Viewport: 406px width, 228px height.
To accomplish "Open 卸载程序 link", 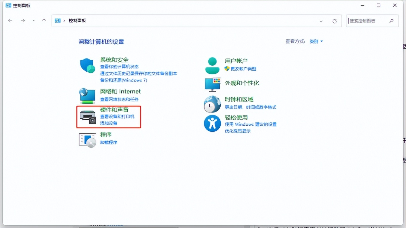I will click(x=109, y=142).
